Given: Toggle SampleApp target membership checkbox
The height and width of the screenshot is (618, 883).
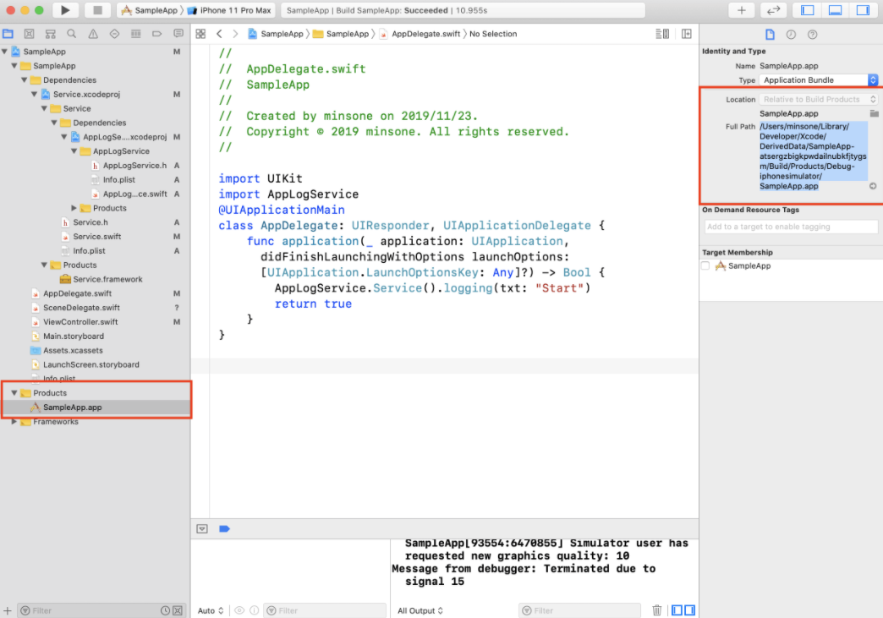Looking at the screenshot, I should 705,265.
